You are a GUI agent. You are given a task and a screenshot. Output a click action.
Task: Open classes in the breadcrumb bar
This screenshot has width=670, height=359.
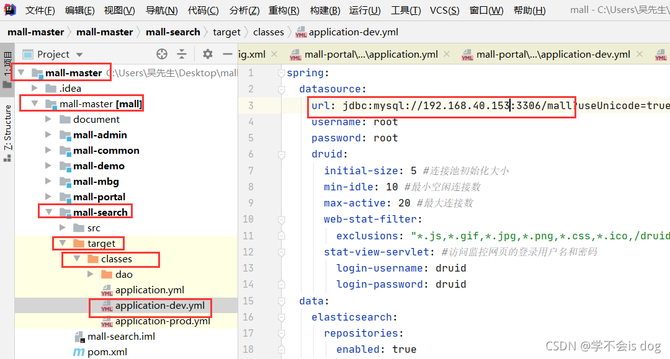click(268, 32)
